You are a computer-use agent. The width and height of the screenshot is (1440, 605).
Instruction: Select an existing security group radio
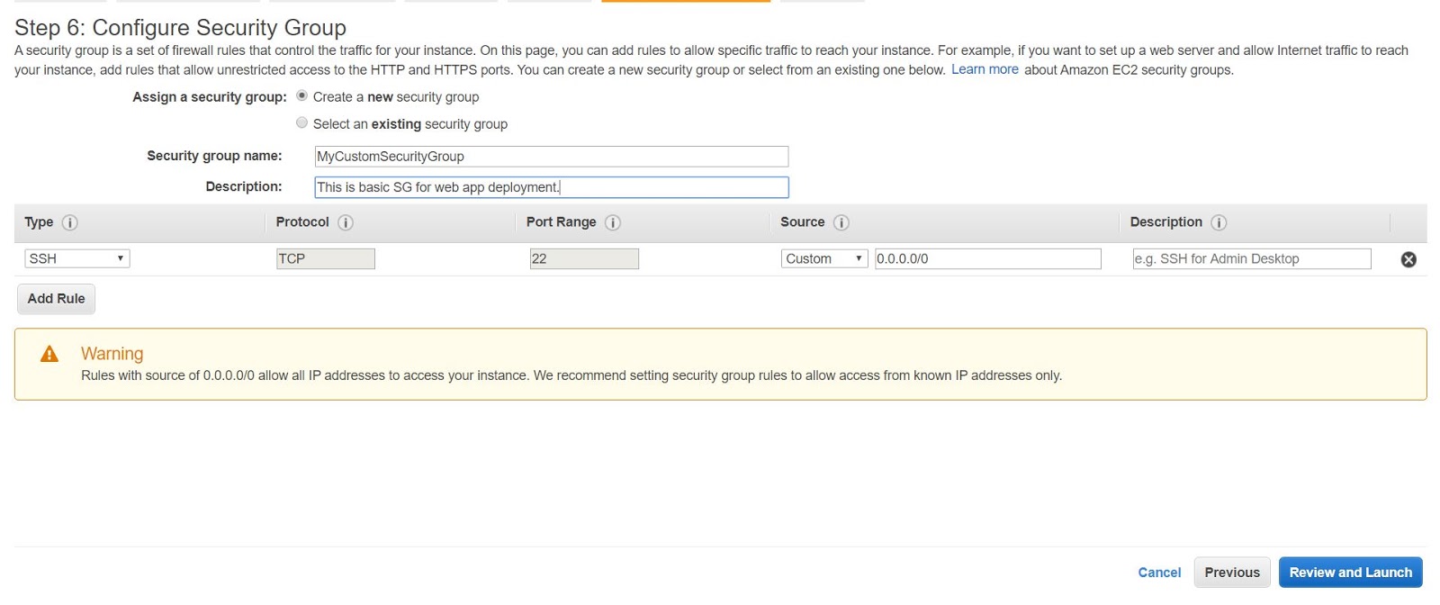pos(301,122)
